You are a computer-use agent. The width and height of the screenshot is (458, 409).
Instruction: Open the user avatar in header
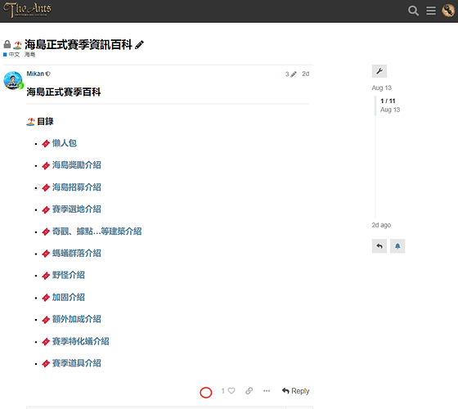(x=448, y=11)
